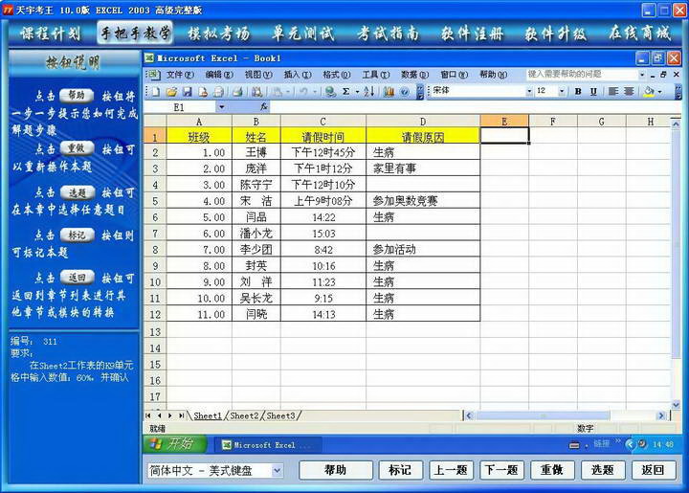Screen dimensions: 689x493
Task: Click the Insert Hyperlink globe icon
Action: 330,91
